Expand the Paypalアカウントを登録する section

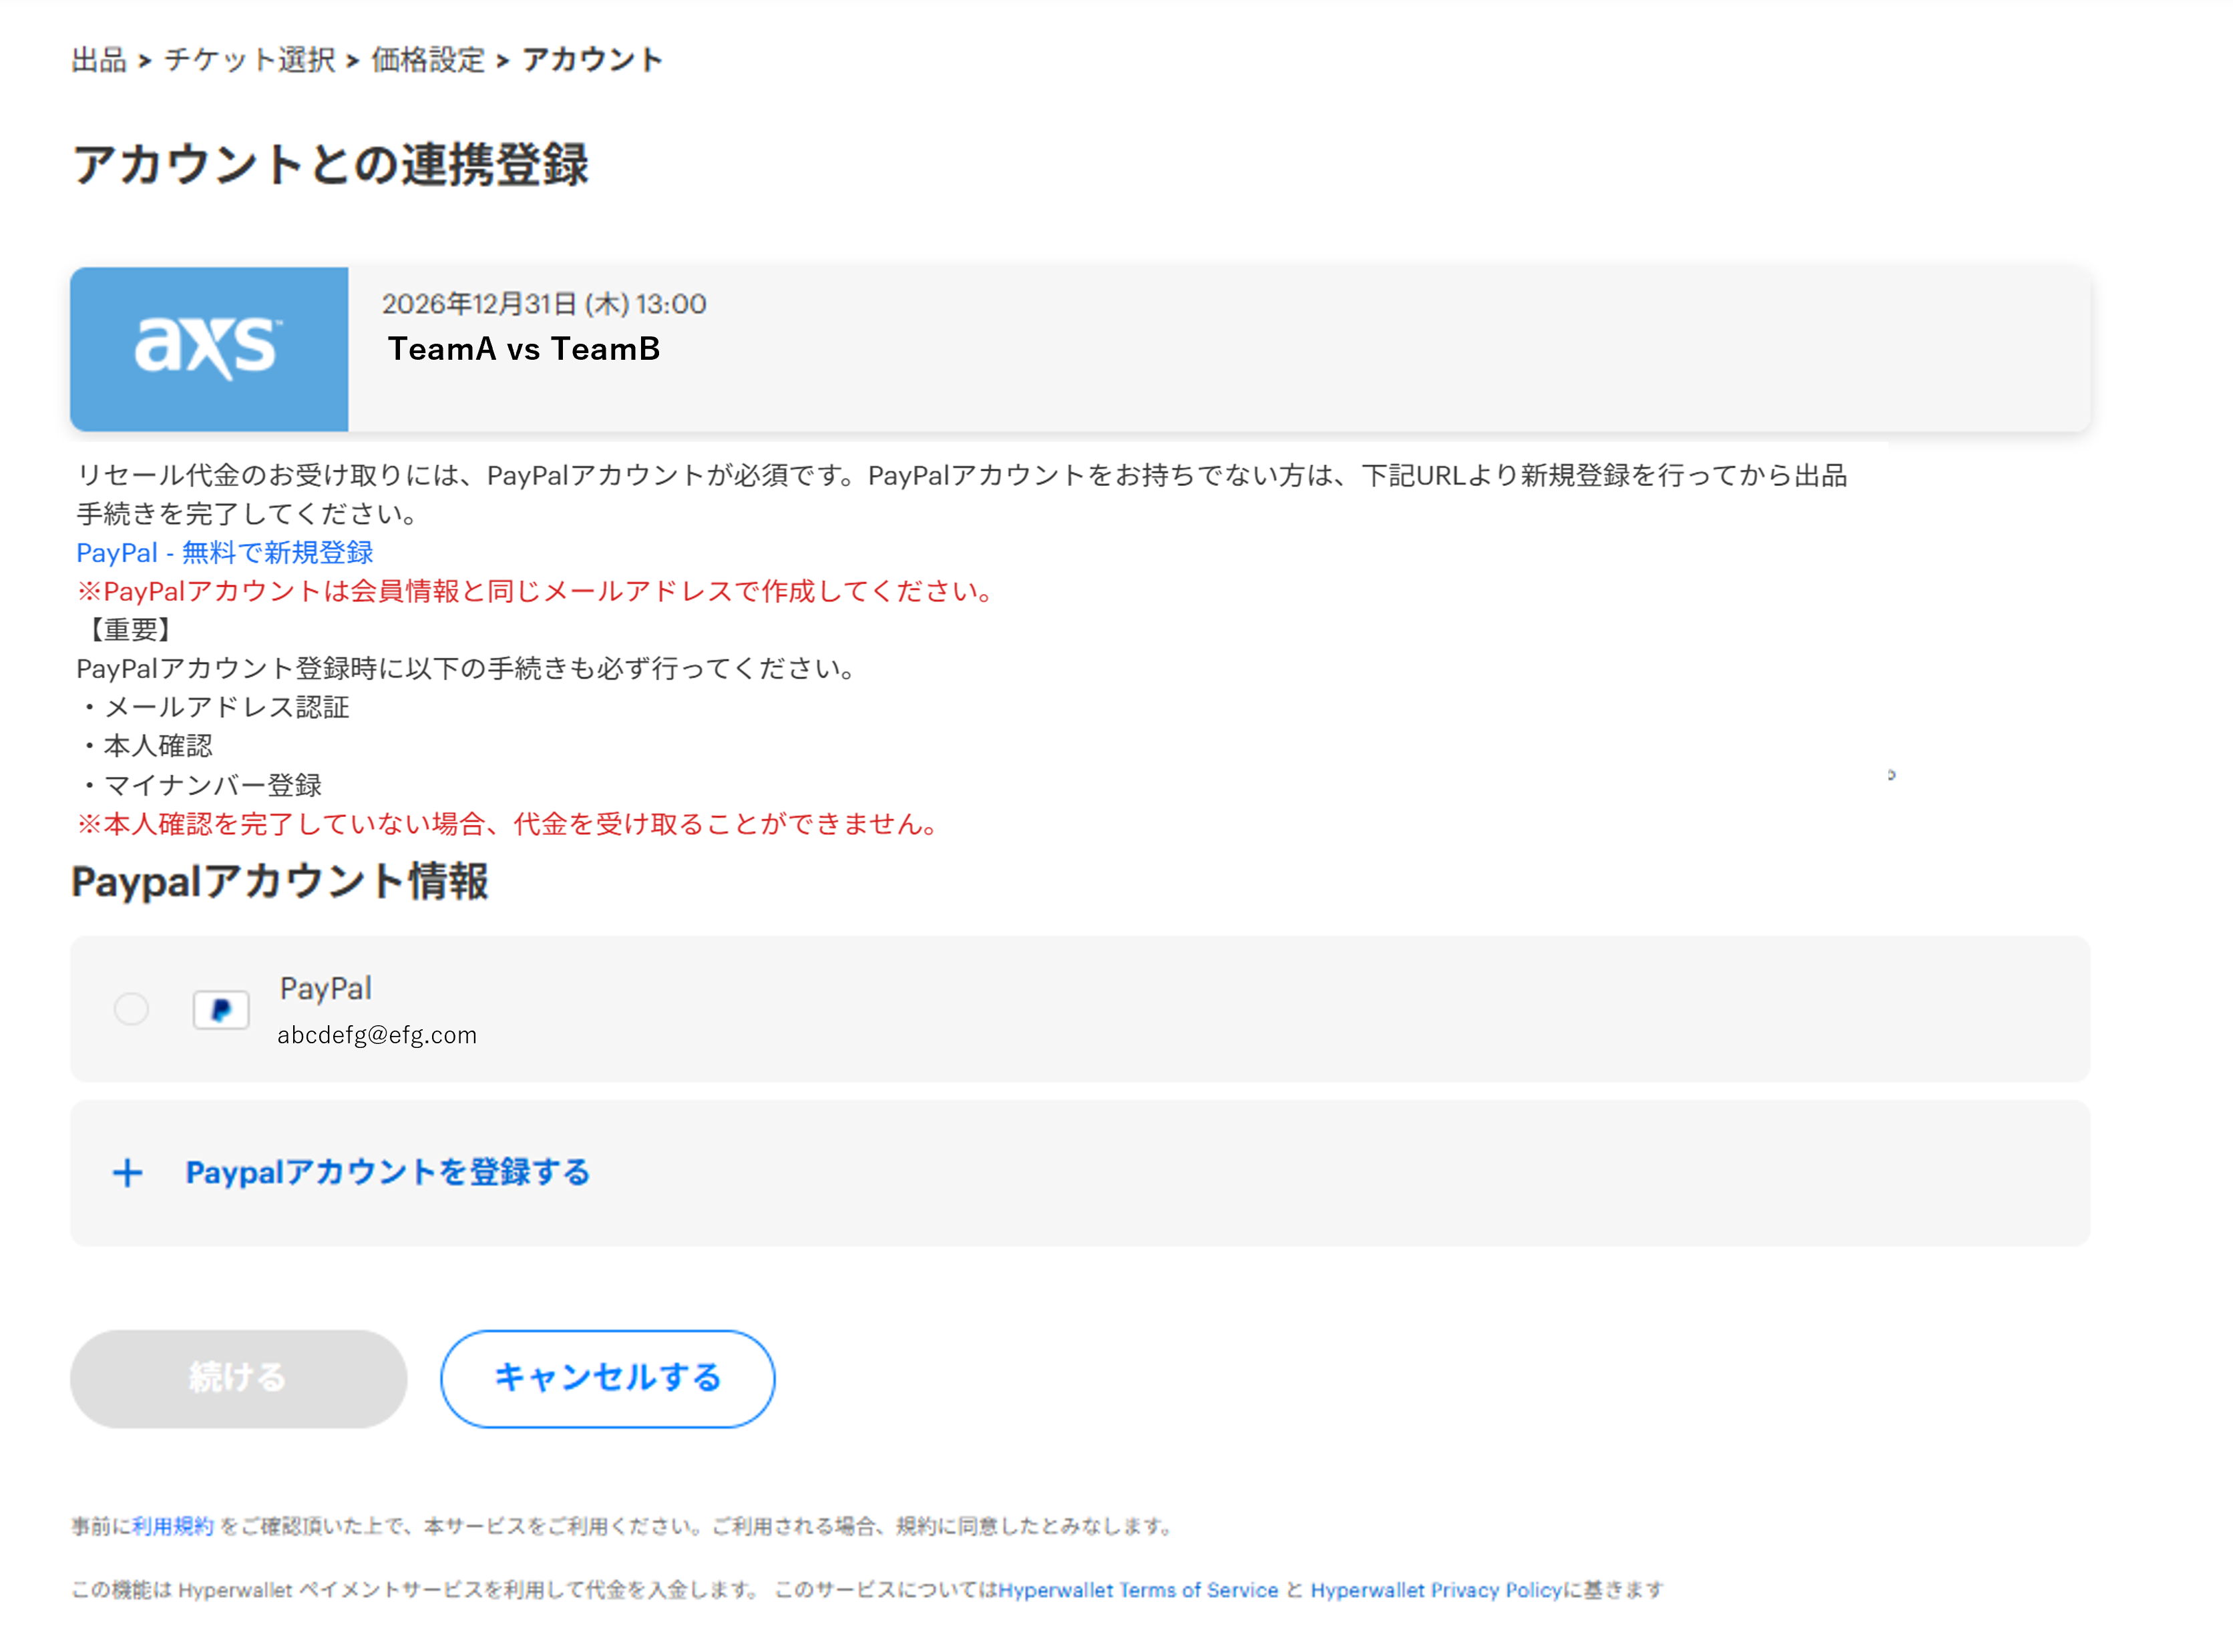(x=387, y=1173)
